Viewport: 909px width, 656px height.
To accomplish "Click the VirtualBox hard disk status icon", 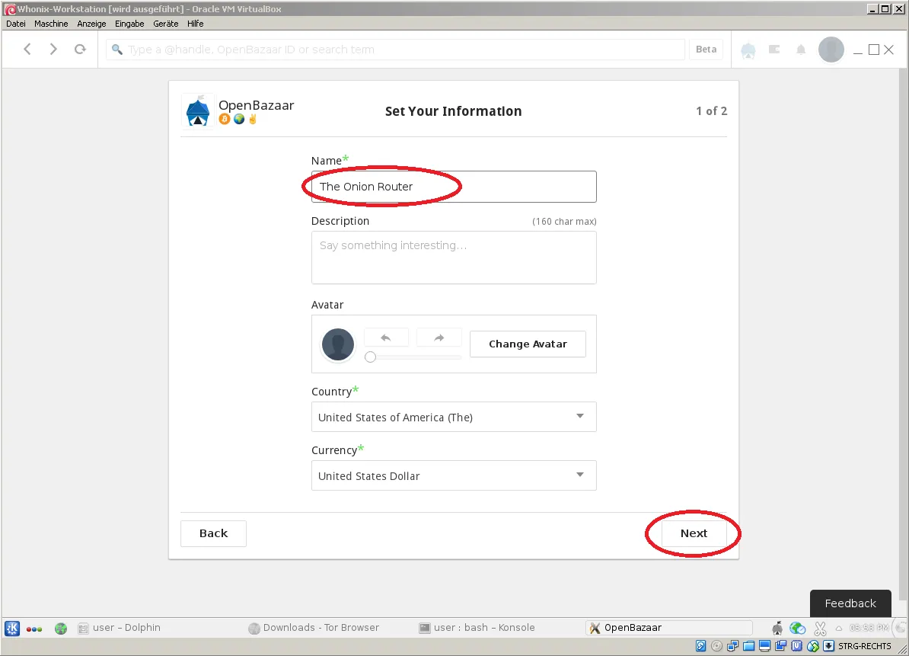I will pyautogui.click(x=700, y=646).
